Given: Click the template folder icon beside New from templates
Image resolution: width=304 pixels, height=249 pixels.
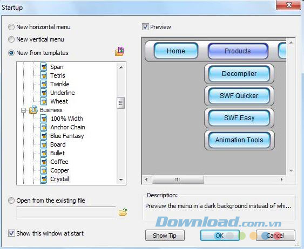Looking at the screenshot, I should [x=119, y=51].
